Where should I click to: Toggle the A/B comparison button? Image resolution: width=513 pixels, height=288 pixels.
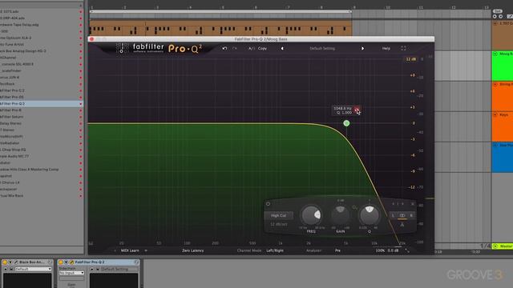(x=251, y=48)
